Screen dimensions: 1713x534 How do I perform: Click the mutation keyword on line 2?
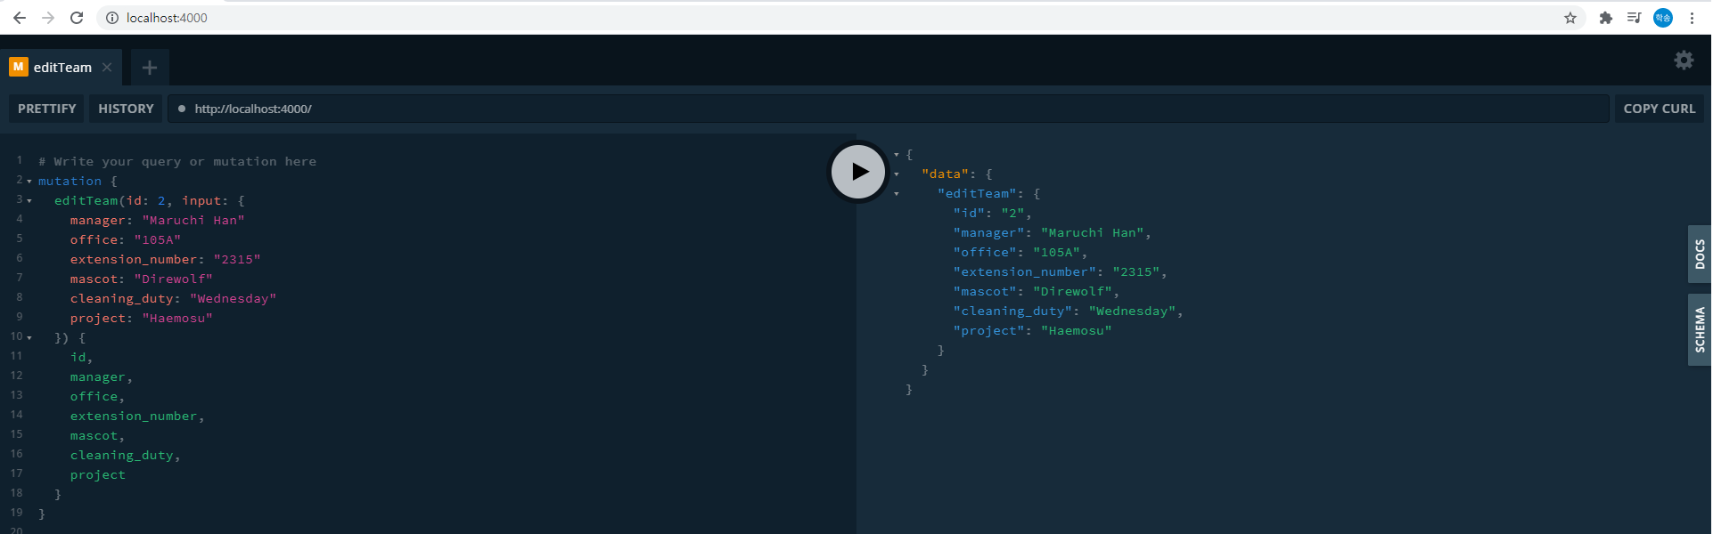[x=70, y=182]
